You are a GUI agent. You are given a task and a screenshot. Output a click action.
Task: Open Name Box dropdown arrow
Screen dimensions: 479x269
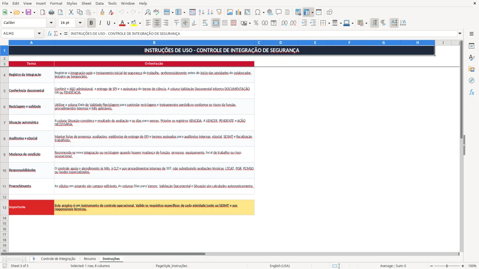(39, 33)
